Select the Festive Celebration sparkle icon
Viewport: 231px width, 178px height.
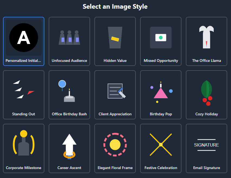coord(161,145)
